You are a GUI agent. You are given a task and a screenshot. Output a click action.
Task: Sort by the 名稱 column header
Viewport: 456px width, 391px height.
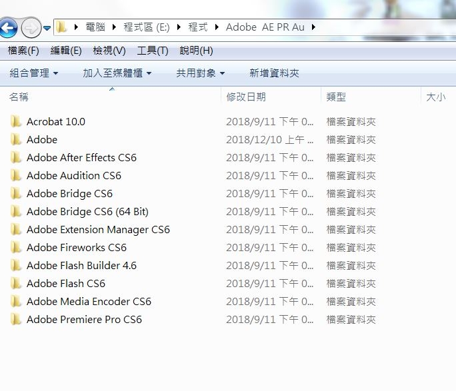[19, 97]
